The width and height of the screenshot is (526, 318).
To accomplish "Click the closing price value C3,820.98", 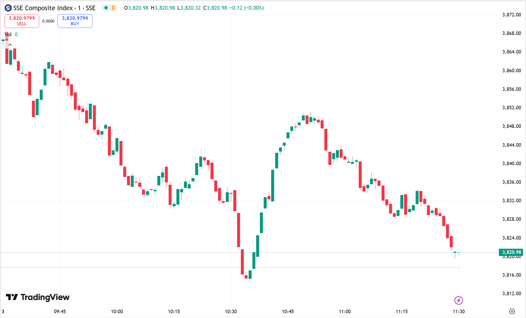I will coord(215,8).
